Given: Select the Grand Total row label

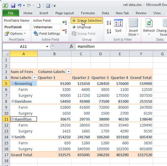Looking at the screenshot, I should (x=24, y=155).
